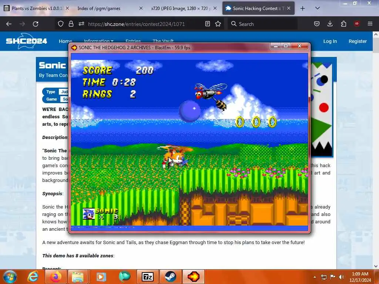Click the scrollbar down arrow on webpage
Viewport: 379px width, 284px height.
tap(376, 266)
